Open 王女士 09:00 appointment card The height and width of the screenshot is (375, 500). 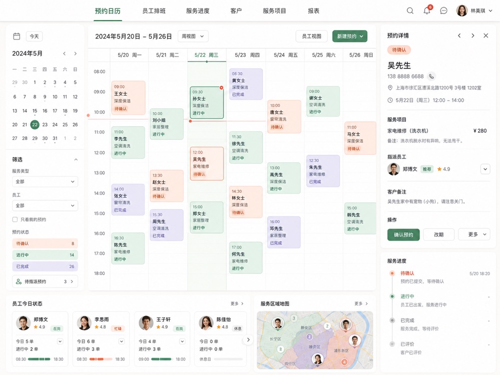pyautogui.click(x=128, y=98)
